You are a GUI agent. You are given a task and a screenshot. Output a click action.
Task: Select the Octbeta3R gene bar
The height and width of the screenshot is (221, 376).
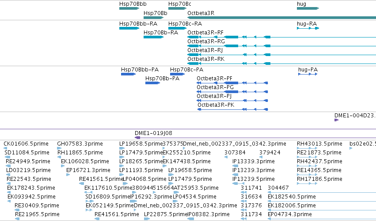[x=281, y=18]
